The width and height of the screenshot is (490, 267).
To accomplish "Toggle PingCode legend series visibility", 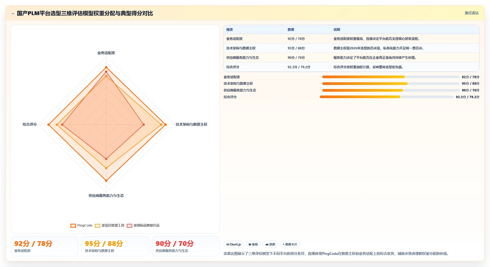I will [x=81, y=225].
